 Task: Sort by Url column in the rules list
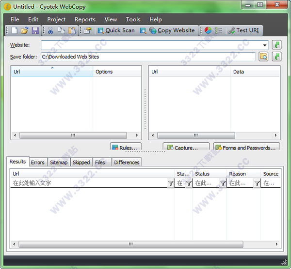click(52, 72)
